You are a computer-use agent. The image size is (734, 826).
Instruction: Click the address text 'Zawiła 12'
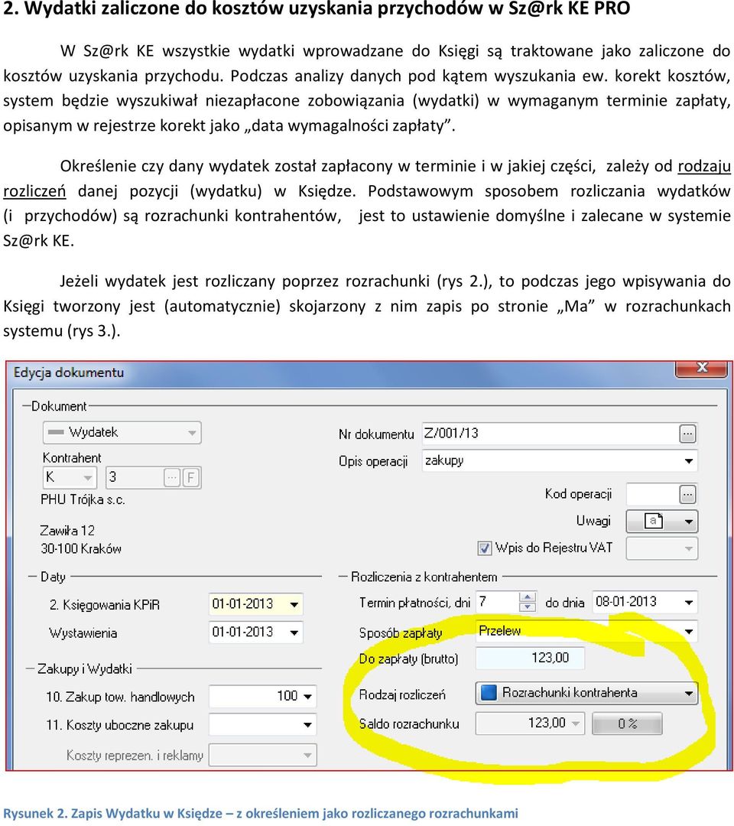pyautogui.click(x=67, y=531)
